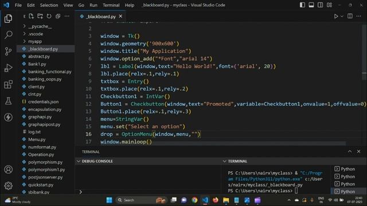Open the run options dropdown arrow
The height and width of the screenshot is (206, 367).
click(x=342, y=17)
